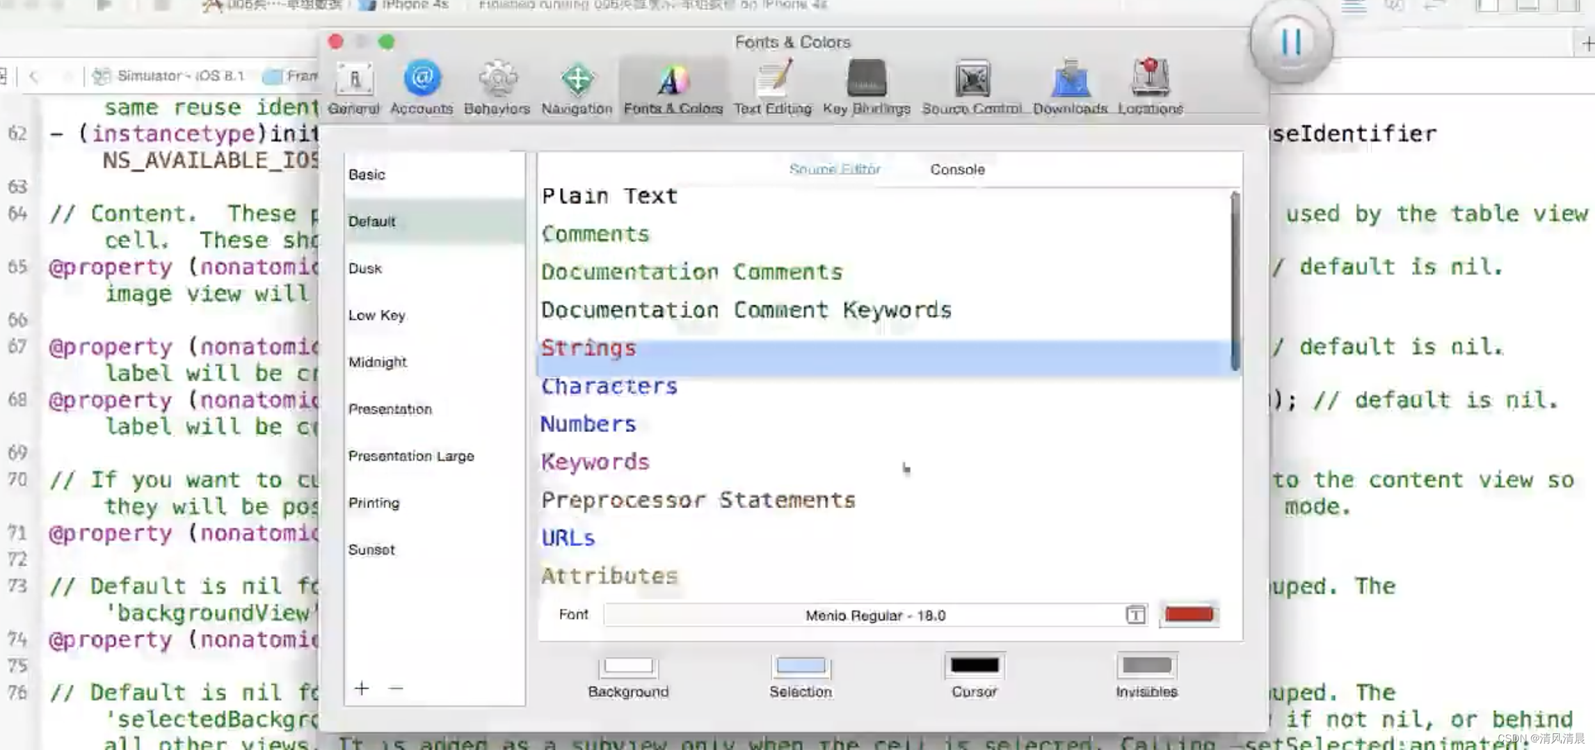Screen dimensions: 1595x750
Task: Click remove theme button
Action: click(396, 688)
